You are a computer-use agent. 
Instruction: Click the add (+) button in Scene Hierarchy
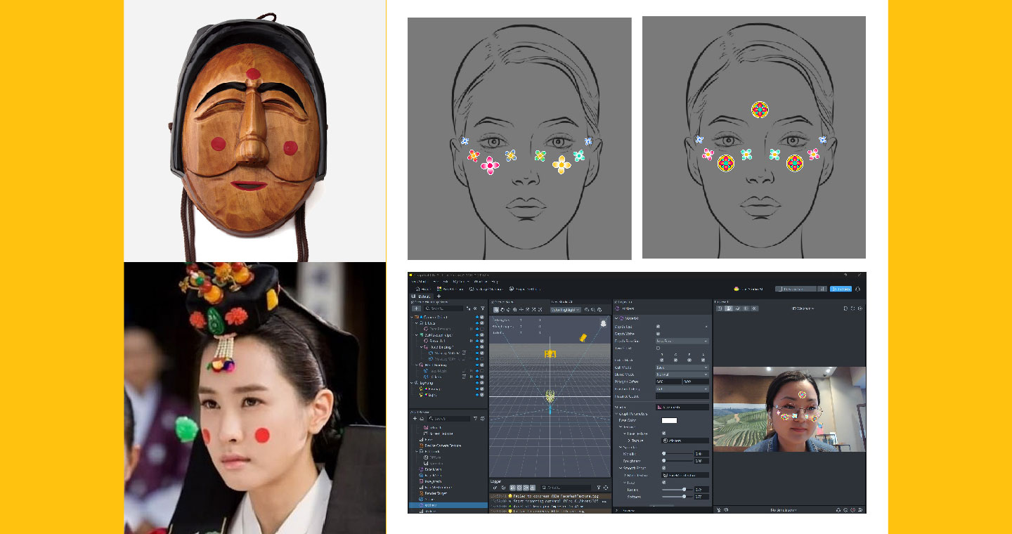(x=417, y=308)
